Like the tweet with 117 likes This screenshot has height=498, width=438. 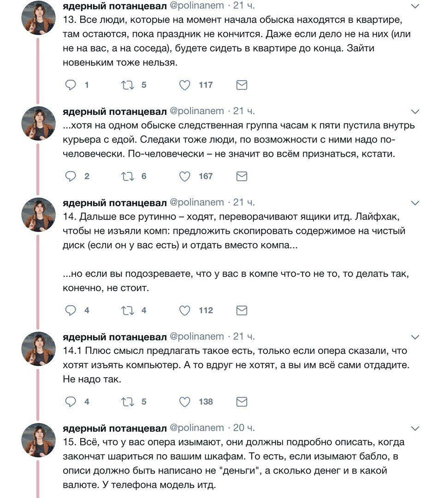click(184, 85)
